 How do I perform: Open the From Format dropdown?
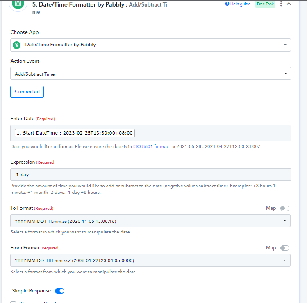(x=150, y=260)
